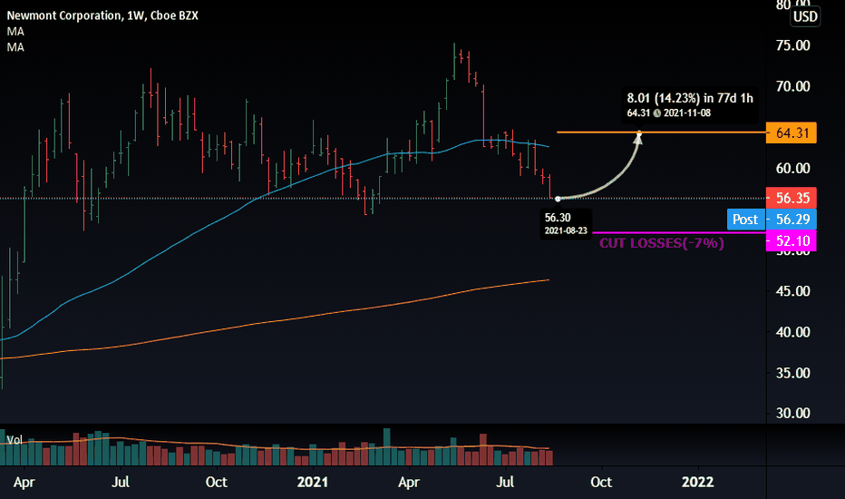Click the blue Post market label
This screenshot has width=845, height=499.
(x=746, y=219)
